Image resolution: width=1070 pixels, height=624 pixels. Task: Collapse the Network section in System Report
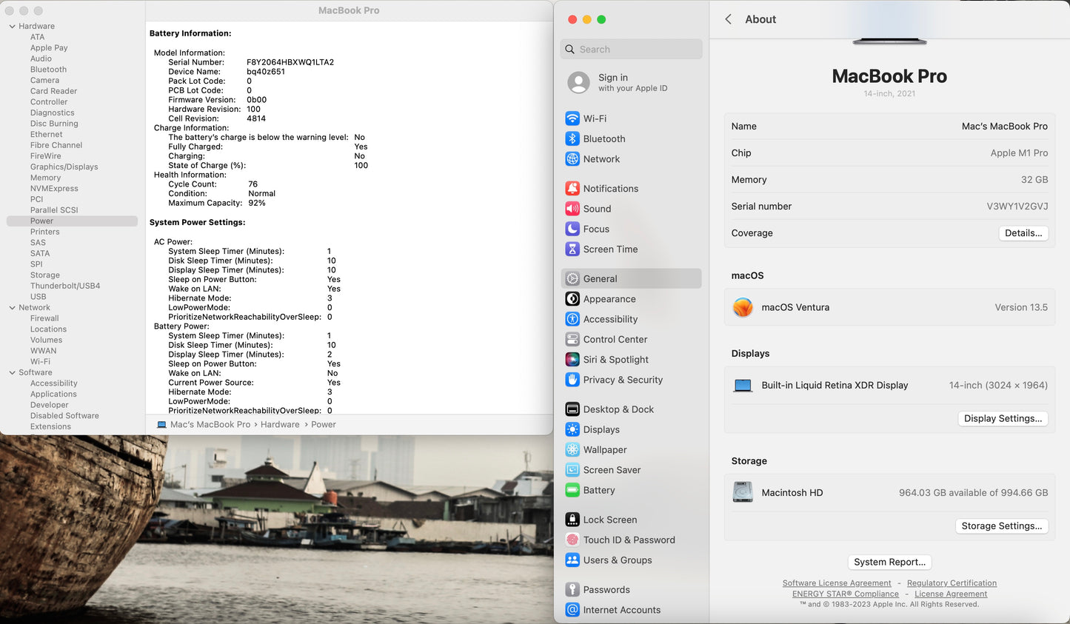point(12,308)
